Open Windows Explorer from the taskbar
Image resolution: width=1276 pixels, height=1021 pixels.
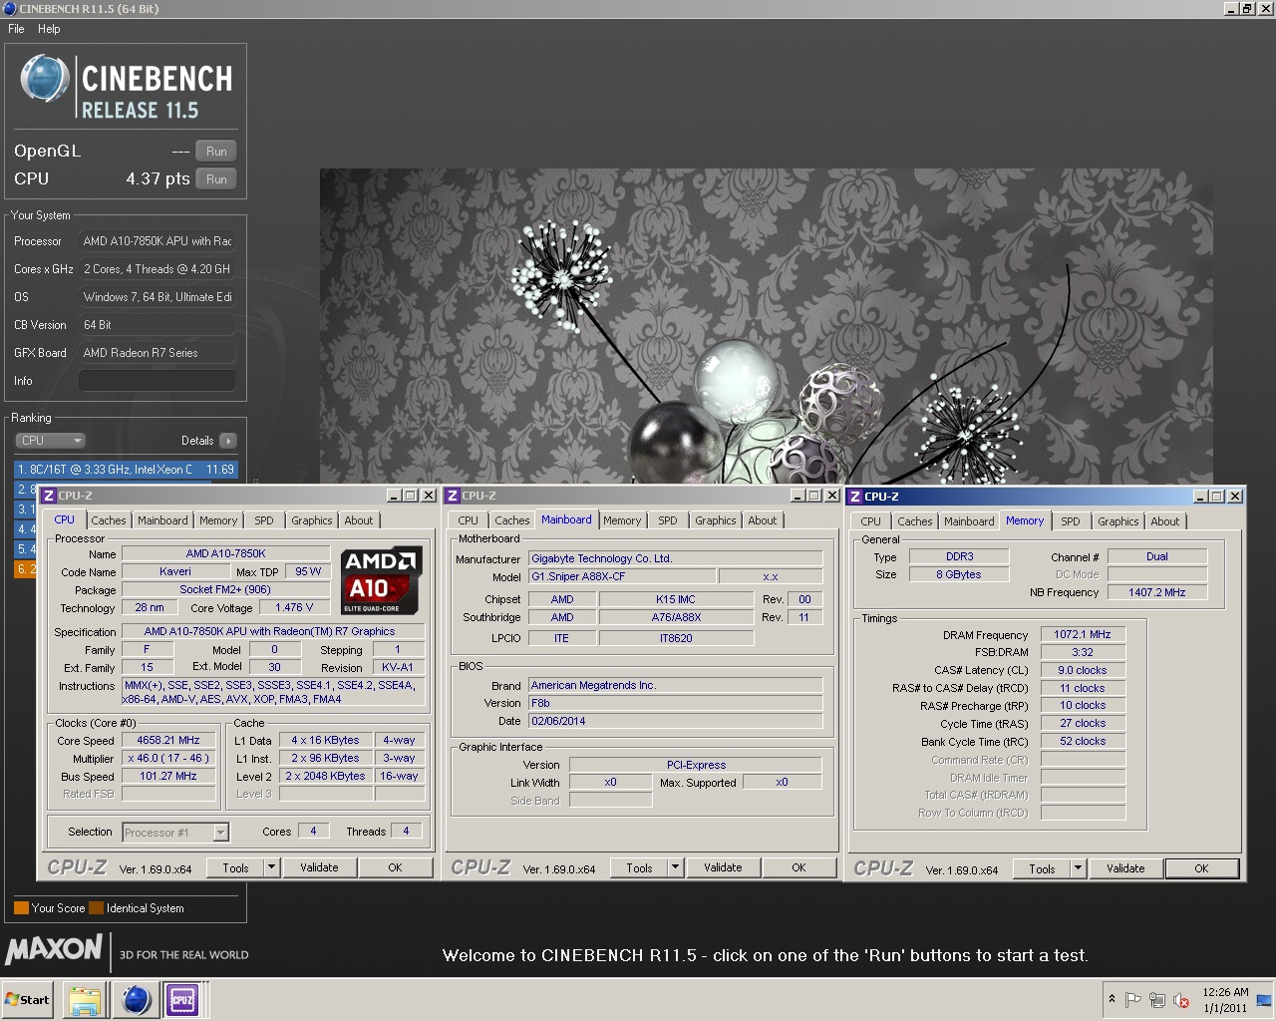pyautogui.click(x=86, y=999)
